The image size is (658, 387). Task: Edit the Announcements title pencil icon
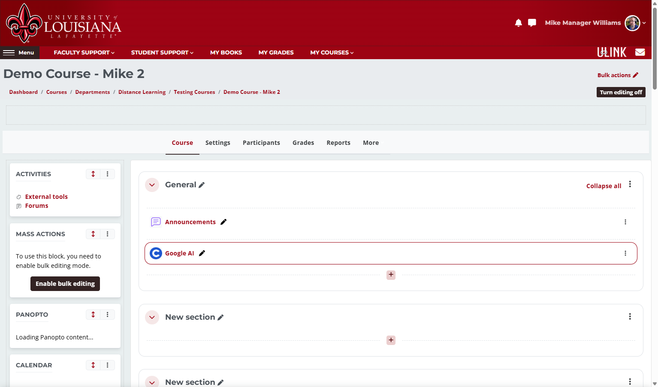(x=223, y=222)
